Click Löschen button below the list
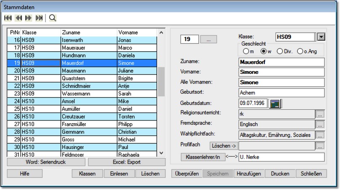Viewport: 340px width, 190px height. point(150,174)
